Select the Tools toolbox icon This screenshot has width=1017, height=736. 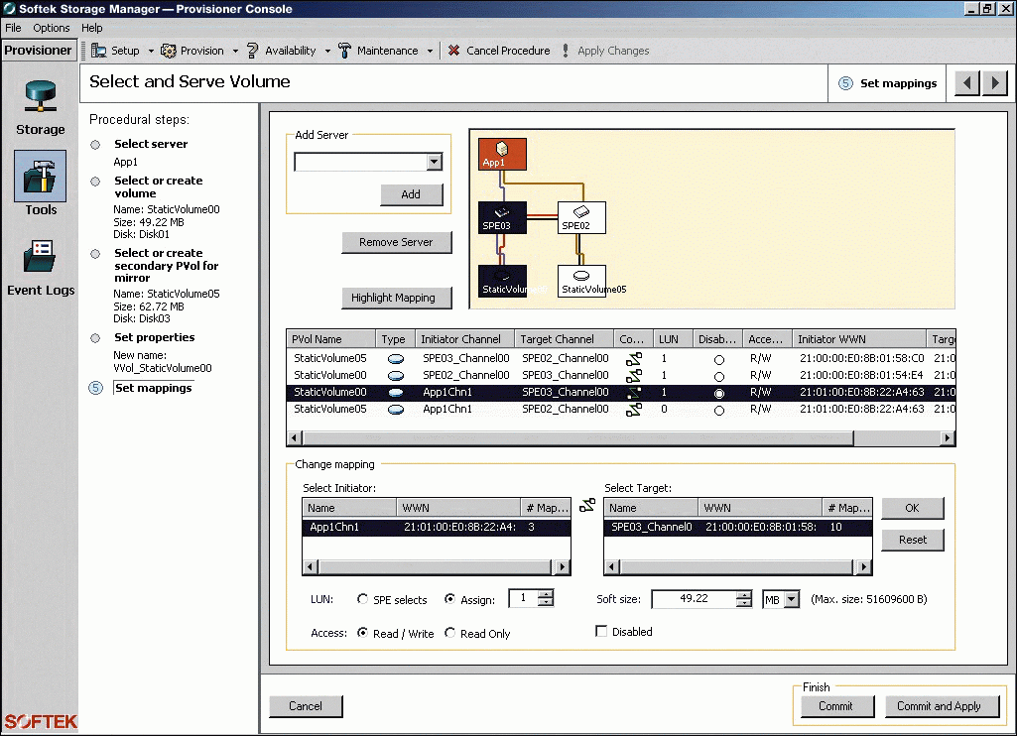41,177
